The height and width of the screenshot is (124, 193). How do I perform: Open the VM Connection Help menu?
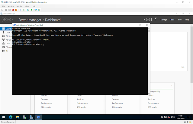(x=34, y=6)
